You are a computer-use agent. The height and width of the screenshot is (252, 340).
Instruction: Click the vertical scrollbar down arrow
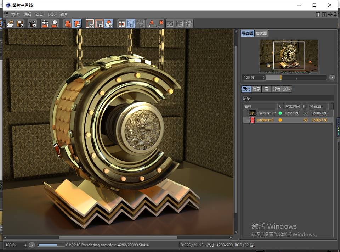point(236,233)
